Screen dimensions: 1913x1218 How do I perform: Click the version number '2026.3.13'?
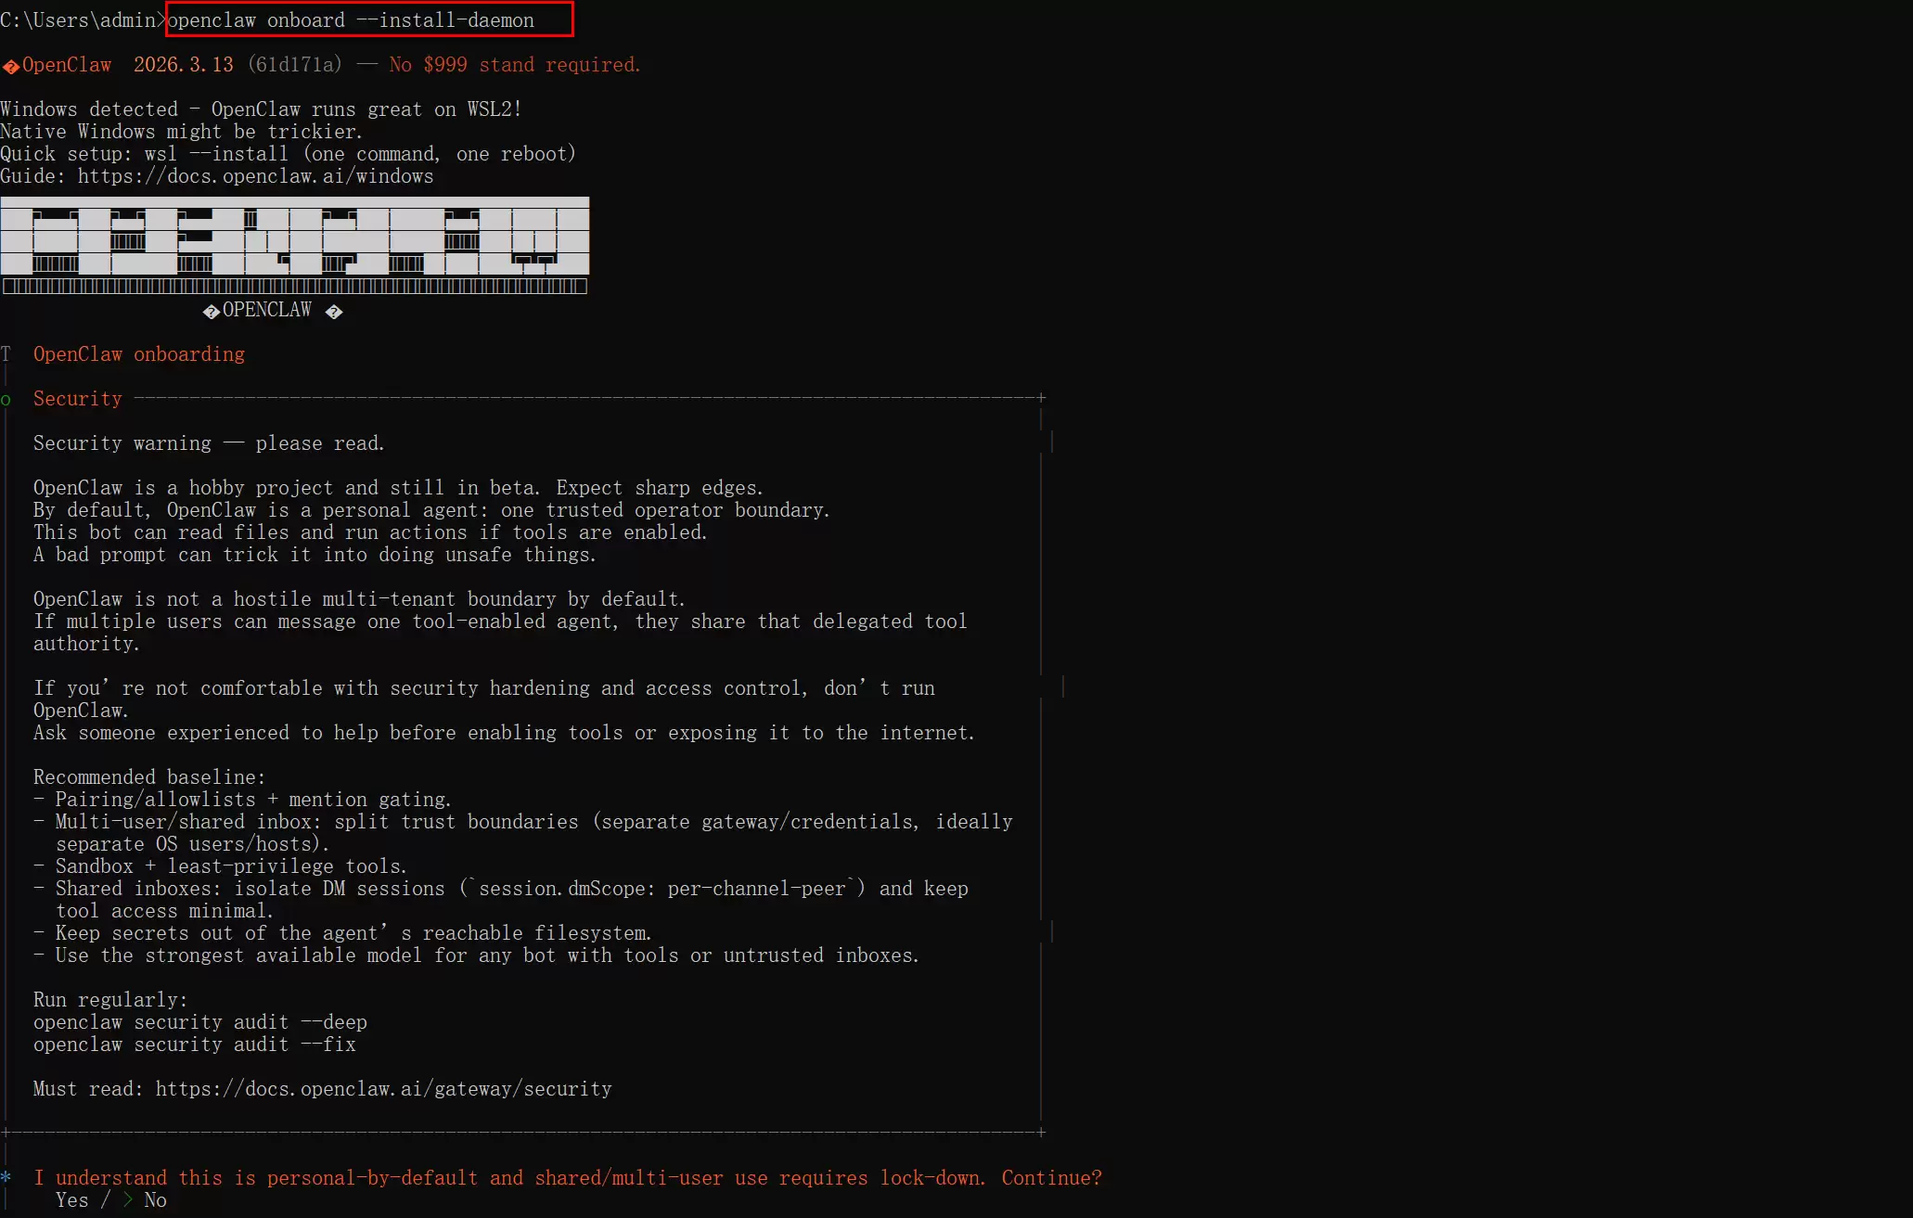(x=184, y=65)
